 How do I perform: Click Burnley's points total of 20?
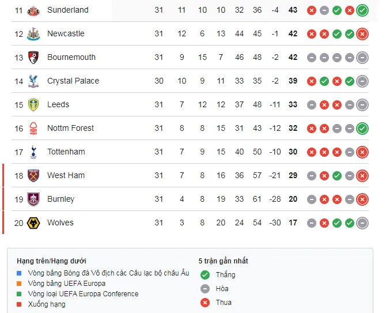point(293,199)
